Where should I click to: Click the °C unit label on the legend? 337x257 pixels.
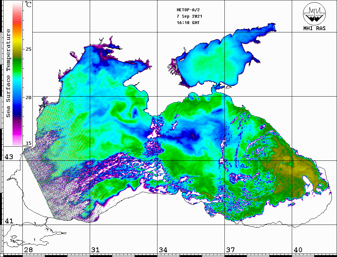[28, 4]
